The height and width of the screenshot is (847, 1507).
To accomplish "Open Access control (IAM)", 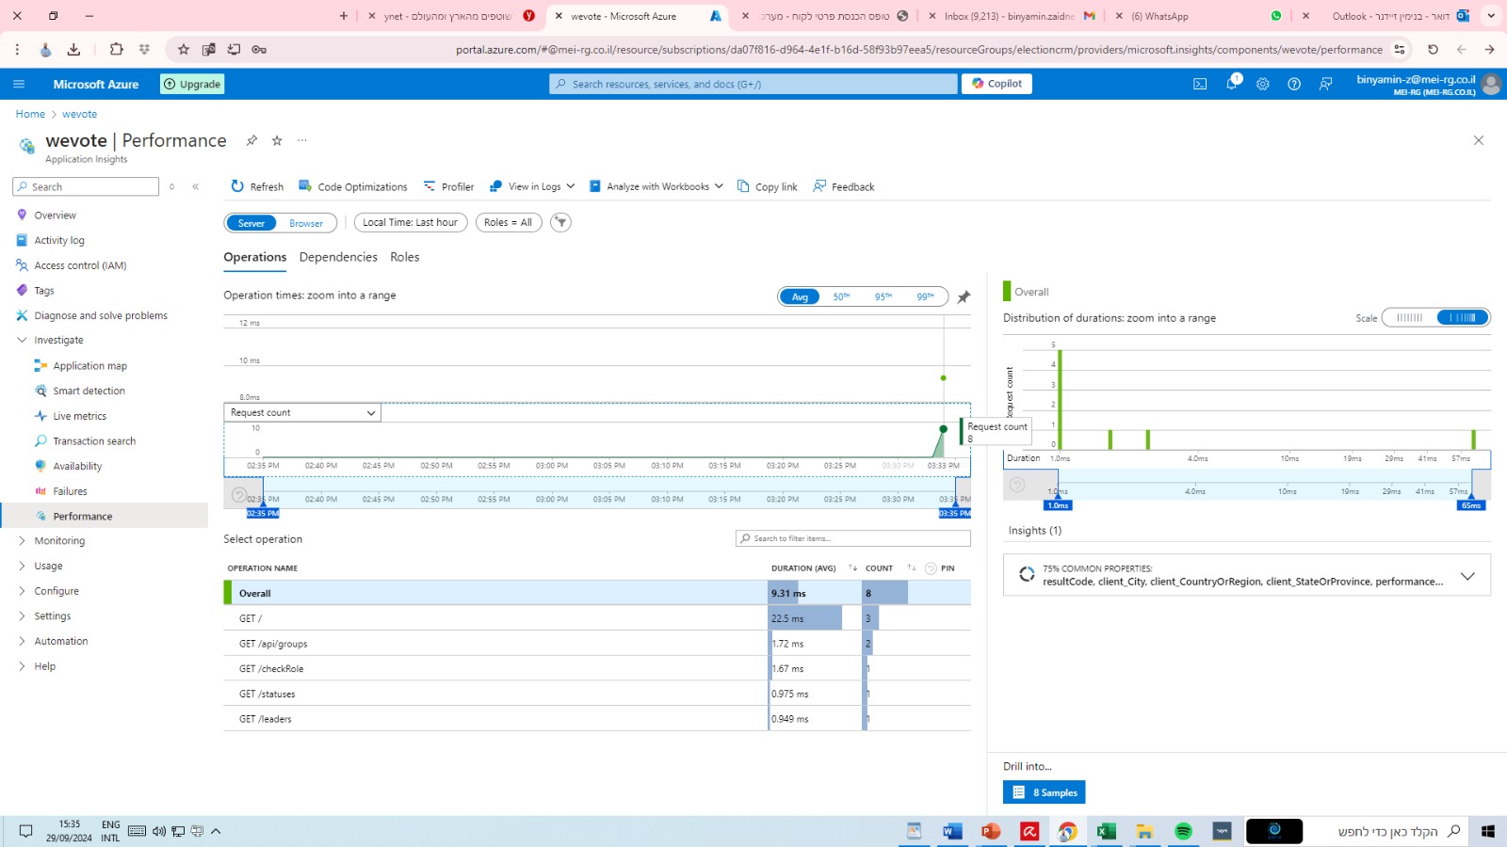I will (x=80, y=265).
